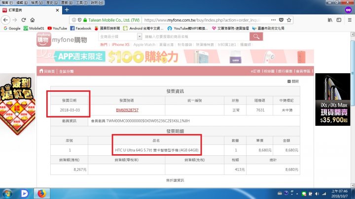Go back with the browser back arrow
The height and width of the screenshot is (199, 355).
(5, 20)
